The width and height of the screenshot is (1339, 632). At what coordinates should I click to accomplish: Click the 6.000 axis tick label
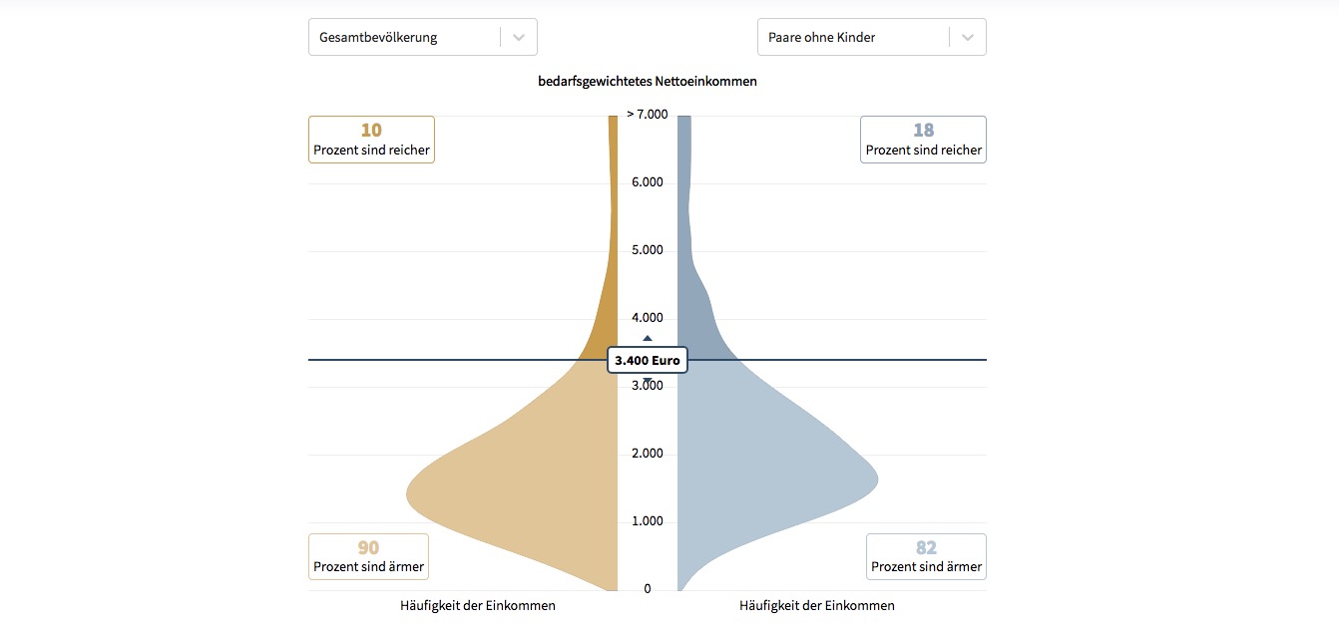point(647,182)
